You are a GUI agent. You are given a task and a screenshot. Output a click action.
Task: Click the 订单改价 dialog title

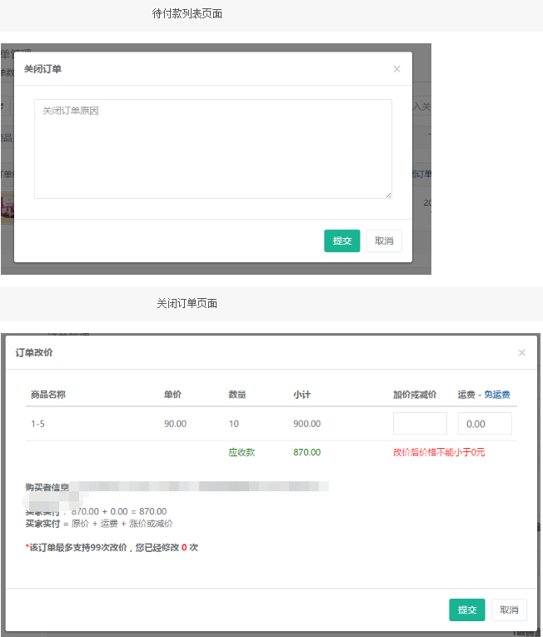(34, 352)
